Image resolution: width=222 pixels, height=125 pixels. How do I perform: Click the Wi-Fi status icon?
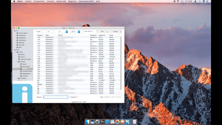pos(178,1)
